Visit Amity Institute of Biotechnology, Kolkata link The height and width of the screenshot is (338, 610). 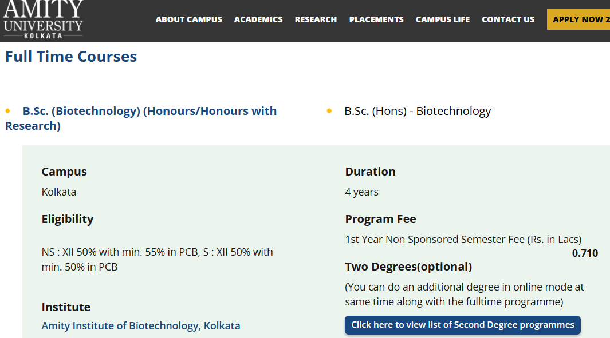141,326
